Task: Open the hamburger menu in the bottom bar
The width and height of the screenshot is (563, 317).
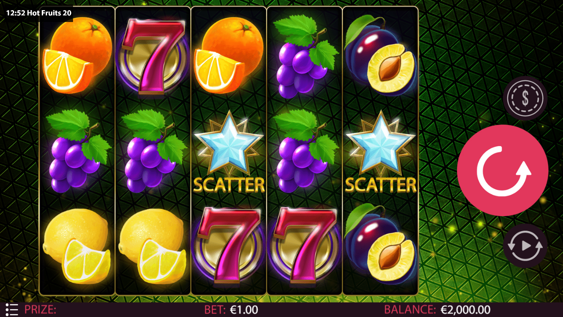Action: click(x=12, y=310)
